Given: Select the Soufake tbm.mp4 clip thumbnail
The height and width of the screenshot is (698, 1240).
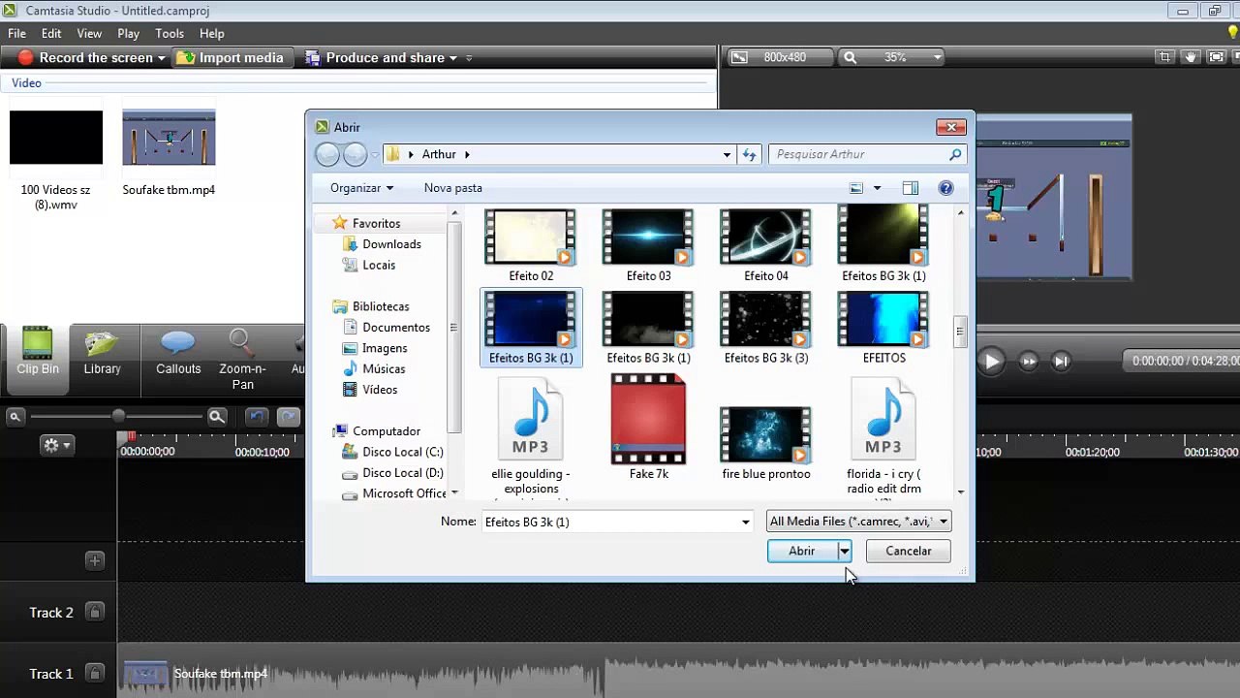Looking at the screenshot, I should pos(169,138).
